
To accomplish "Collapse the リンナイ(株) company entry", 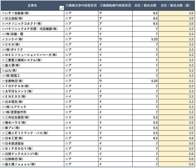I will click(3, 39).
